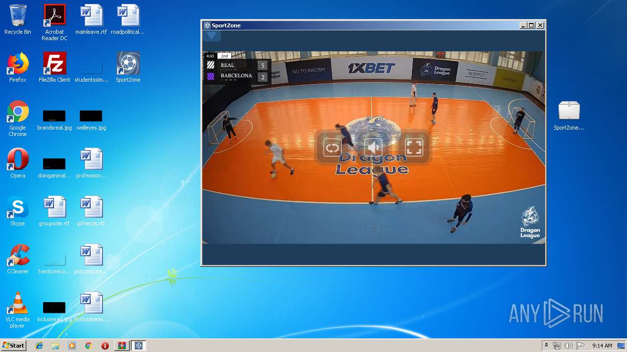Open Opera from the taskbar
627x352 pixels.
point(105,346)
